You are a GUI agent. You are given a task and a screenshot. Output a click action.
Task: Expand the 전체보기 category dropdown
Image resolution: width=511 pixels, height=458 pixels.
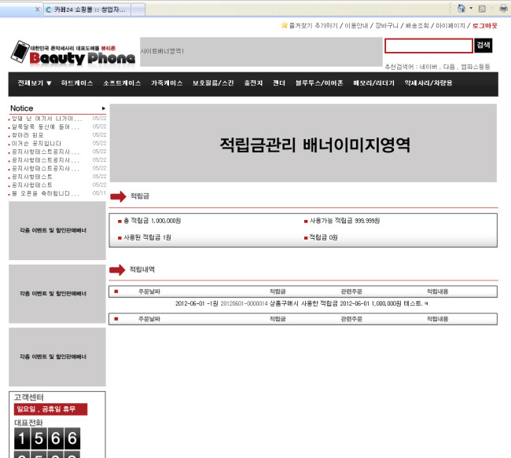pyautogui.click(x=35, y=83)
